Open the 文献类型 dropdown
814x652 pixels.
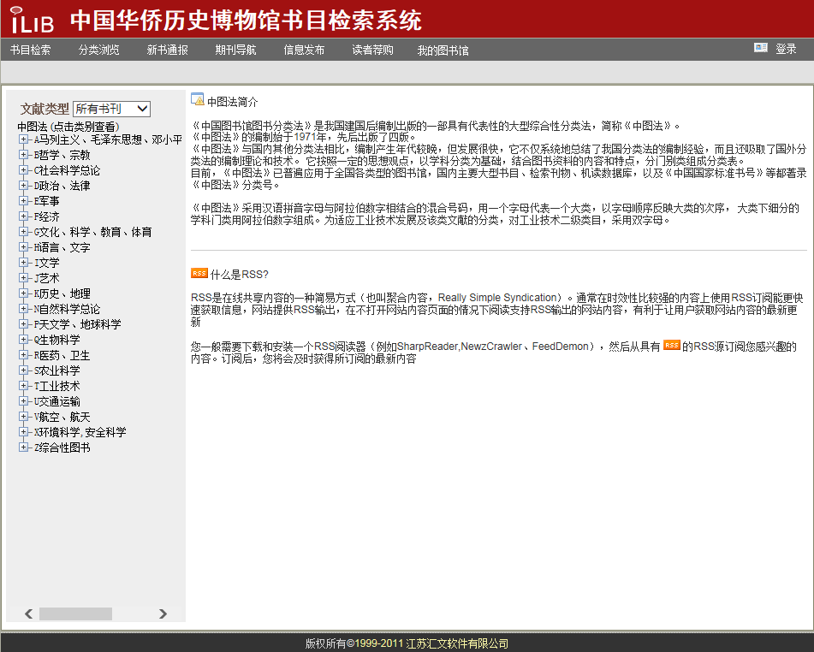(111, 109)
